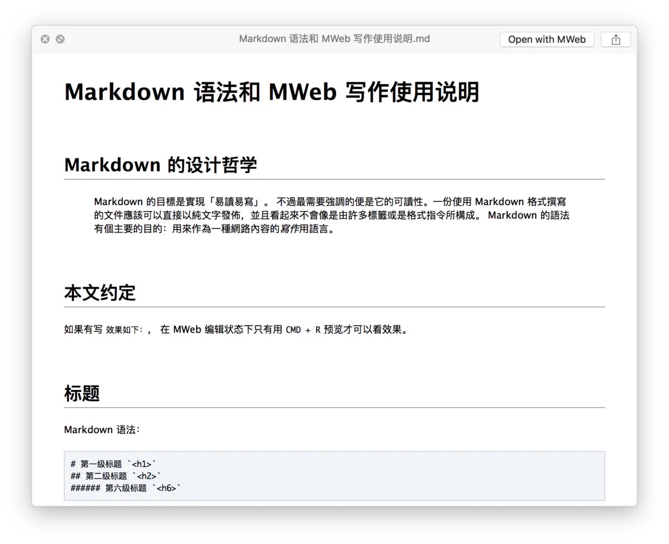The width and height of the screenshot is (669, 544).
Task: Click the heading 标题
Action: (82, 394)
